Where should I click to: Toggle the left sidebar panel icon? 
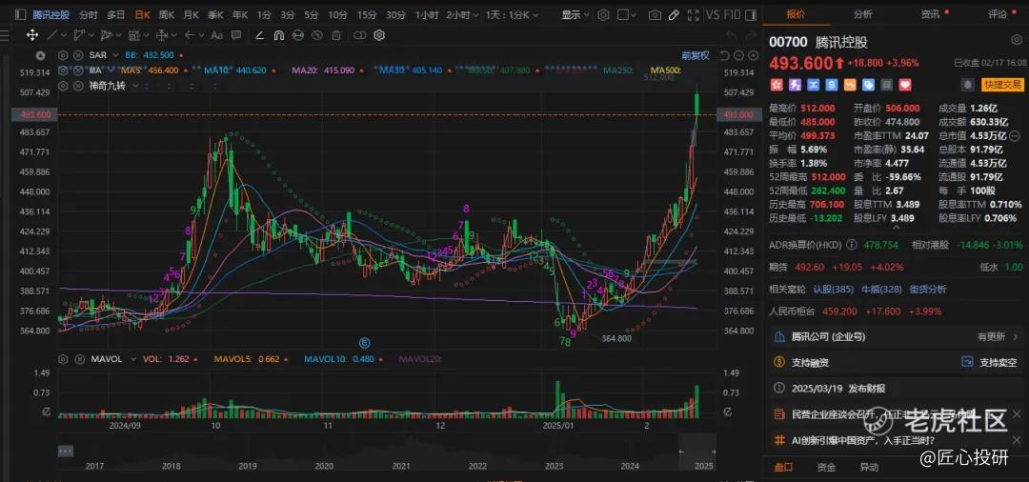[x=20, y=14]
